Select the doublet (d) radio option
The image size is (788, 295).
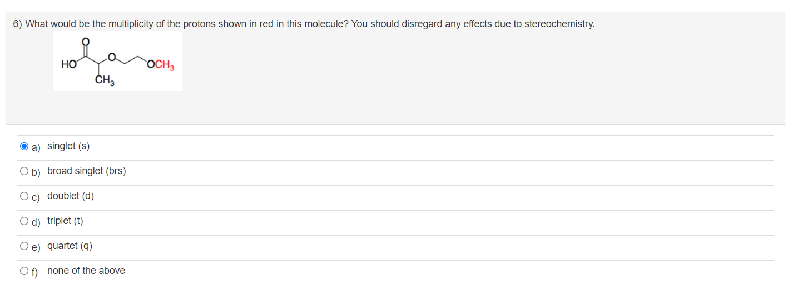click(x=24, y=196)
